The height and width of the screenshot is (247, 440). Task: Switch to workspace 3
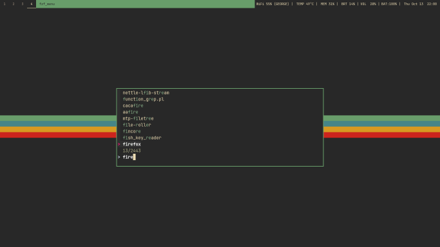click(x=23, y=4)
